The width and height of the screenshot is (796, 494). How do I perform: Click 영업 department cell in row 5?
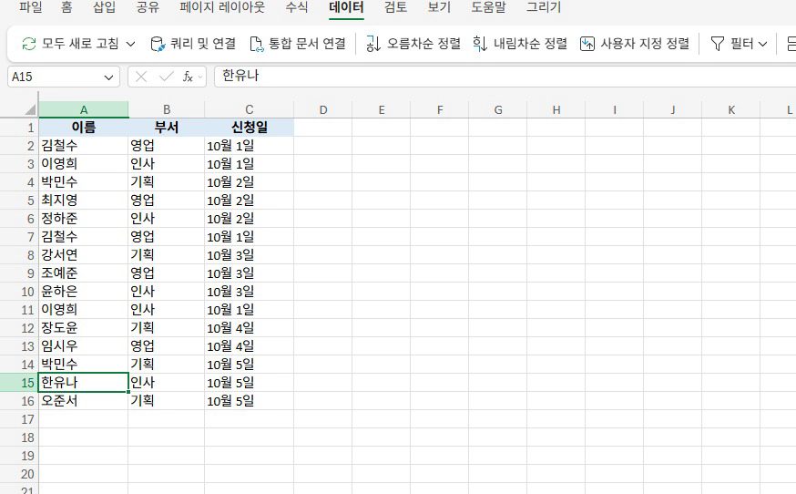[x=167, y=201]
